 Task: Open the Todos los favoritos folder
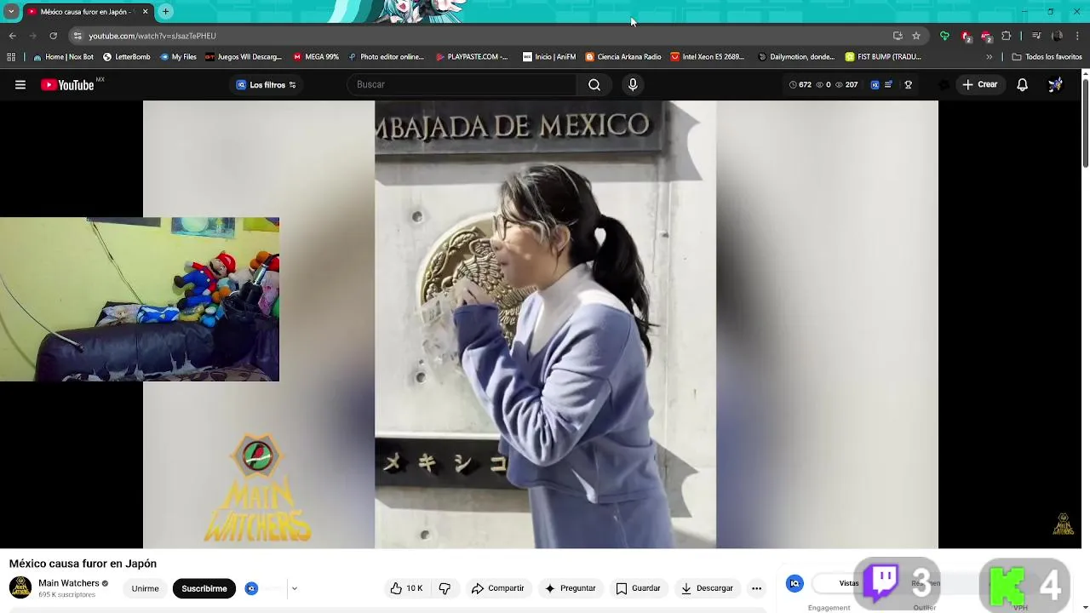(1047, 57)
